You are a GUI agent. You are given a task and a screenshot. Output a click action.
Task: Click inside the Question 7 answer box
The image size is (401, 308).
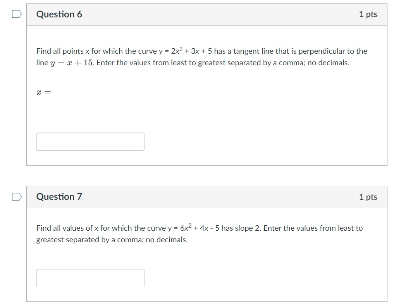(90, 277)
